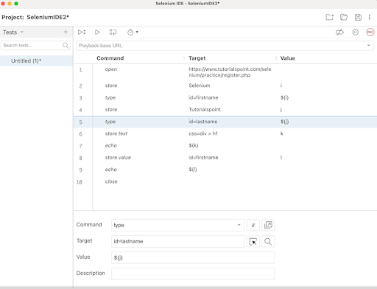Click the Selenium target cell
Image resolution: width=377 pixels, height=289 pixels.
(x=200, y=86)
